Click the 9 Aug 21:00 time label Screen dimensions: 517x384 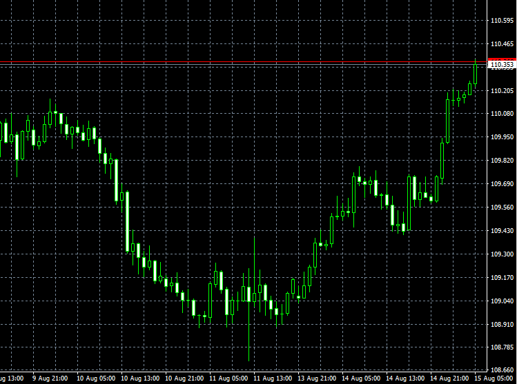pos(50,378)
